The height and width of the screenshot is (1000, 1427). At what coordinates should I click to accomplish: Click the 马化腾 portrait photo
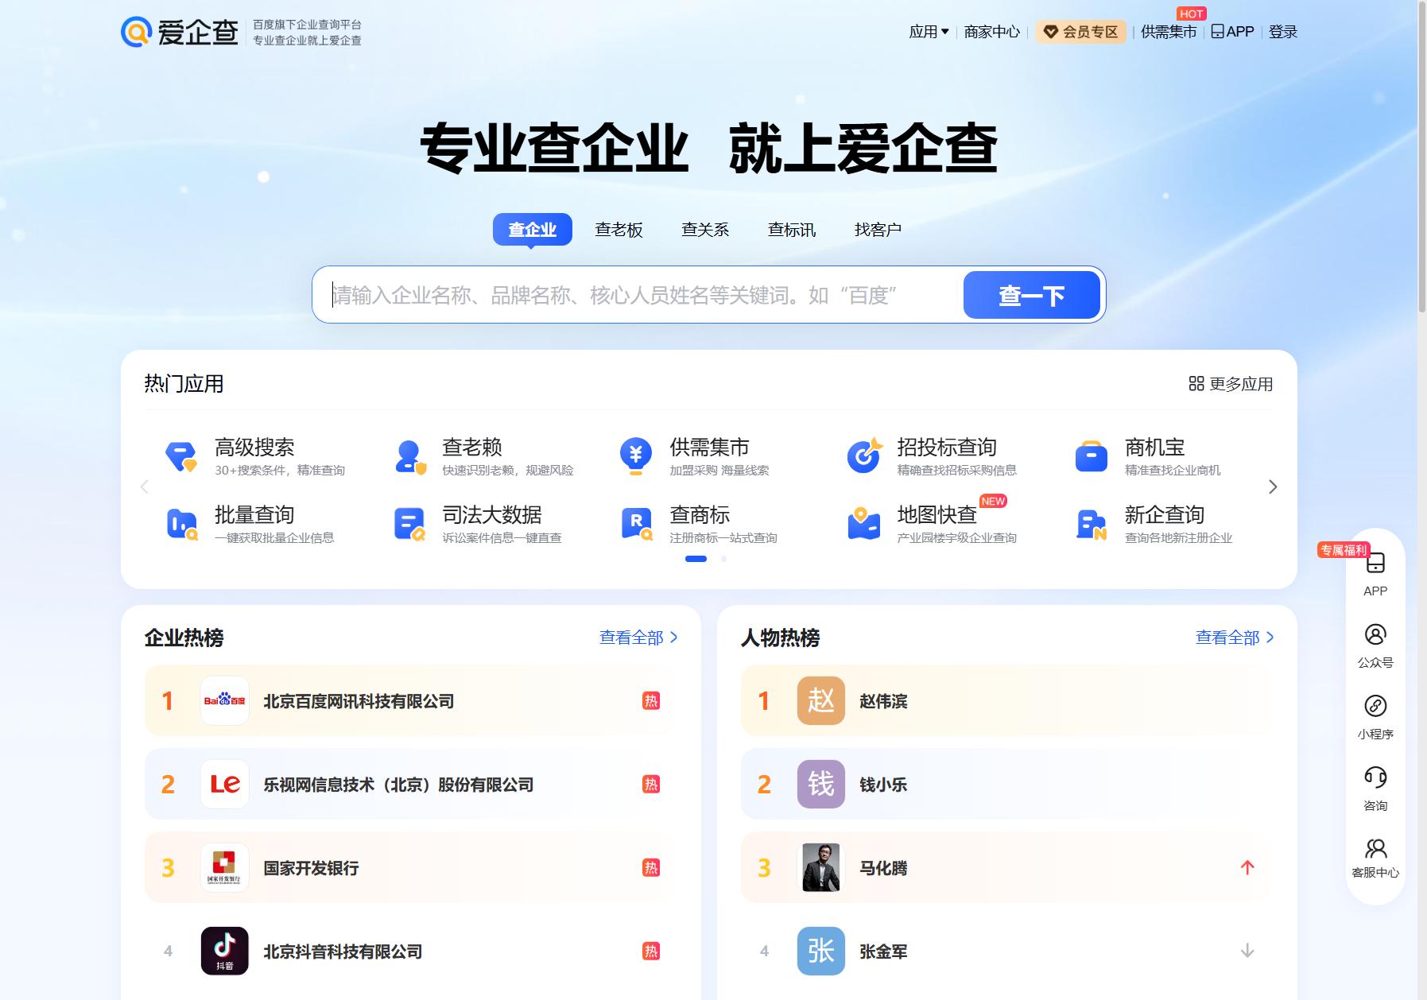821,867
